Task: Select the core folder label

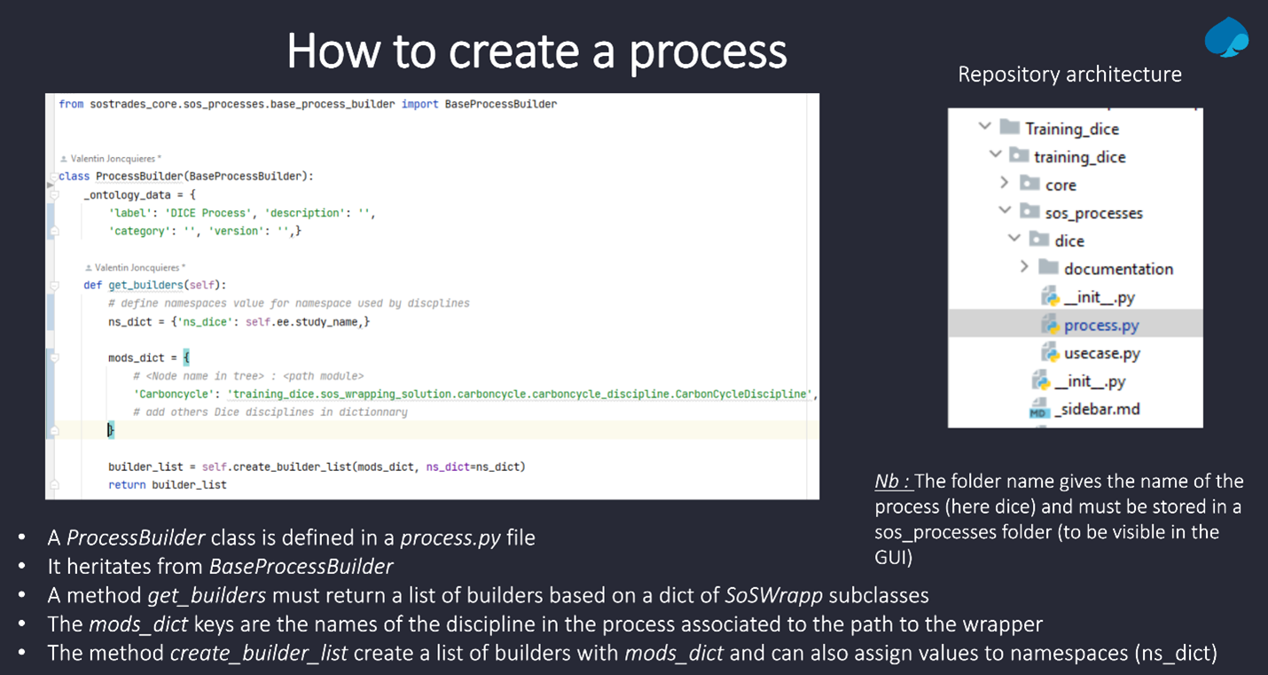Action: click(x=1061, y=184)
